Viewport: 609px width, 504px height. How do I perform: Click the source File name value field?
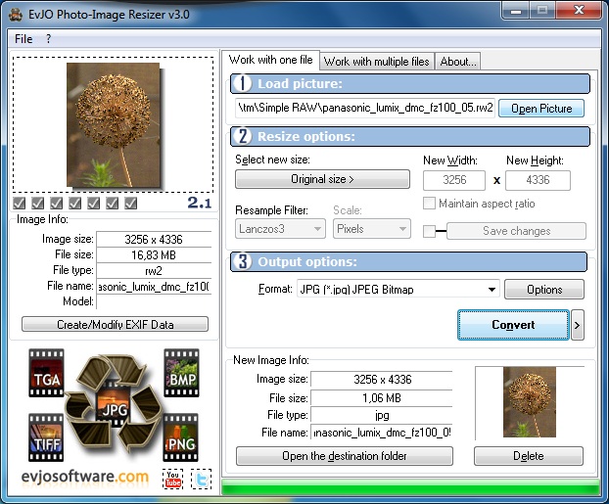pyautogui.click(x=154, y=287)
